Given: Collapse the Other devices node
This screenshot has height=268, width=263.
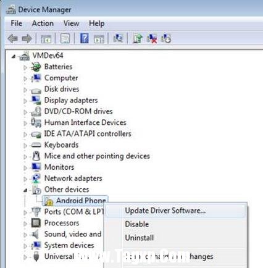Looking at the screenshot, I should (25, 190).
